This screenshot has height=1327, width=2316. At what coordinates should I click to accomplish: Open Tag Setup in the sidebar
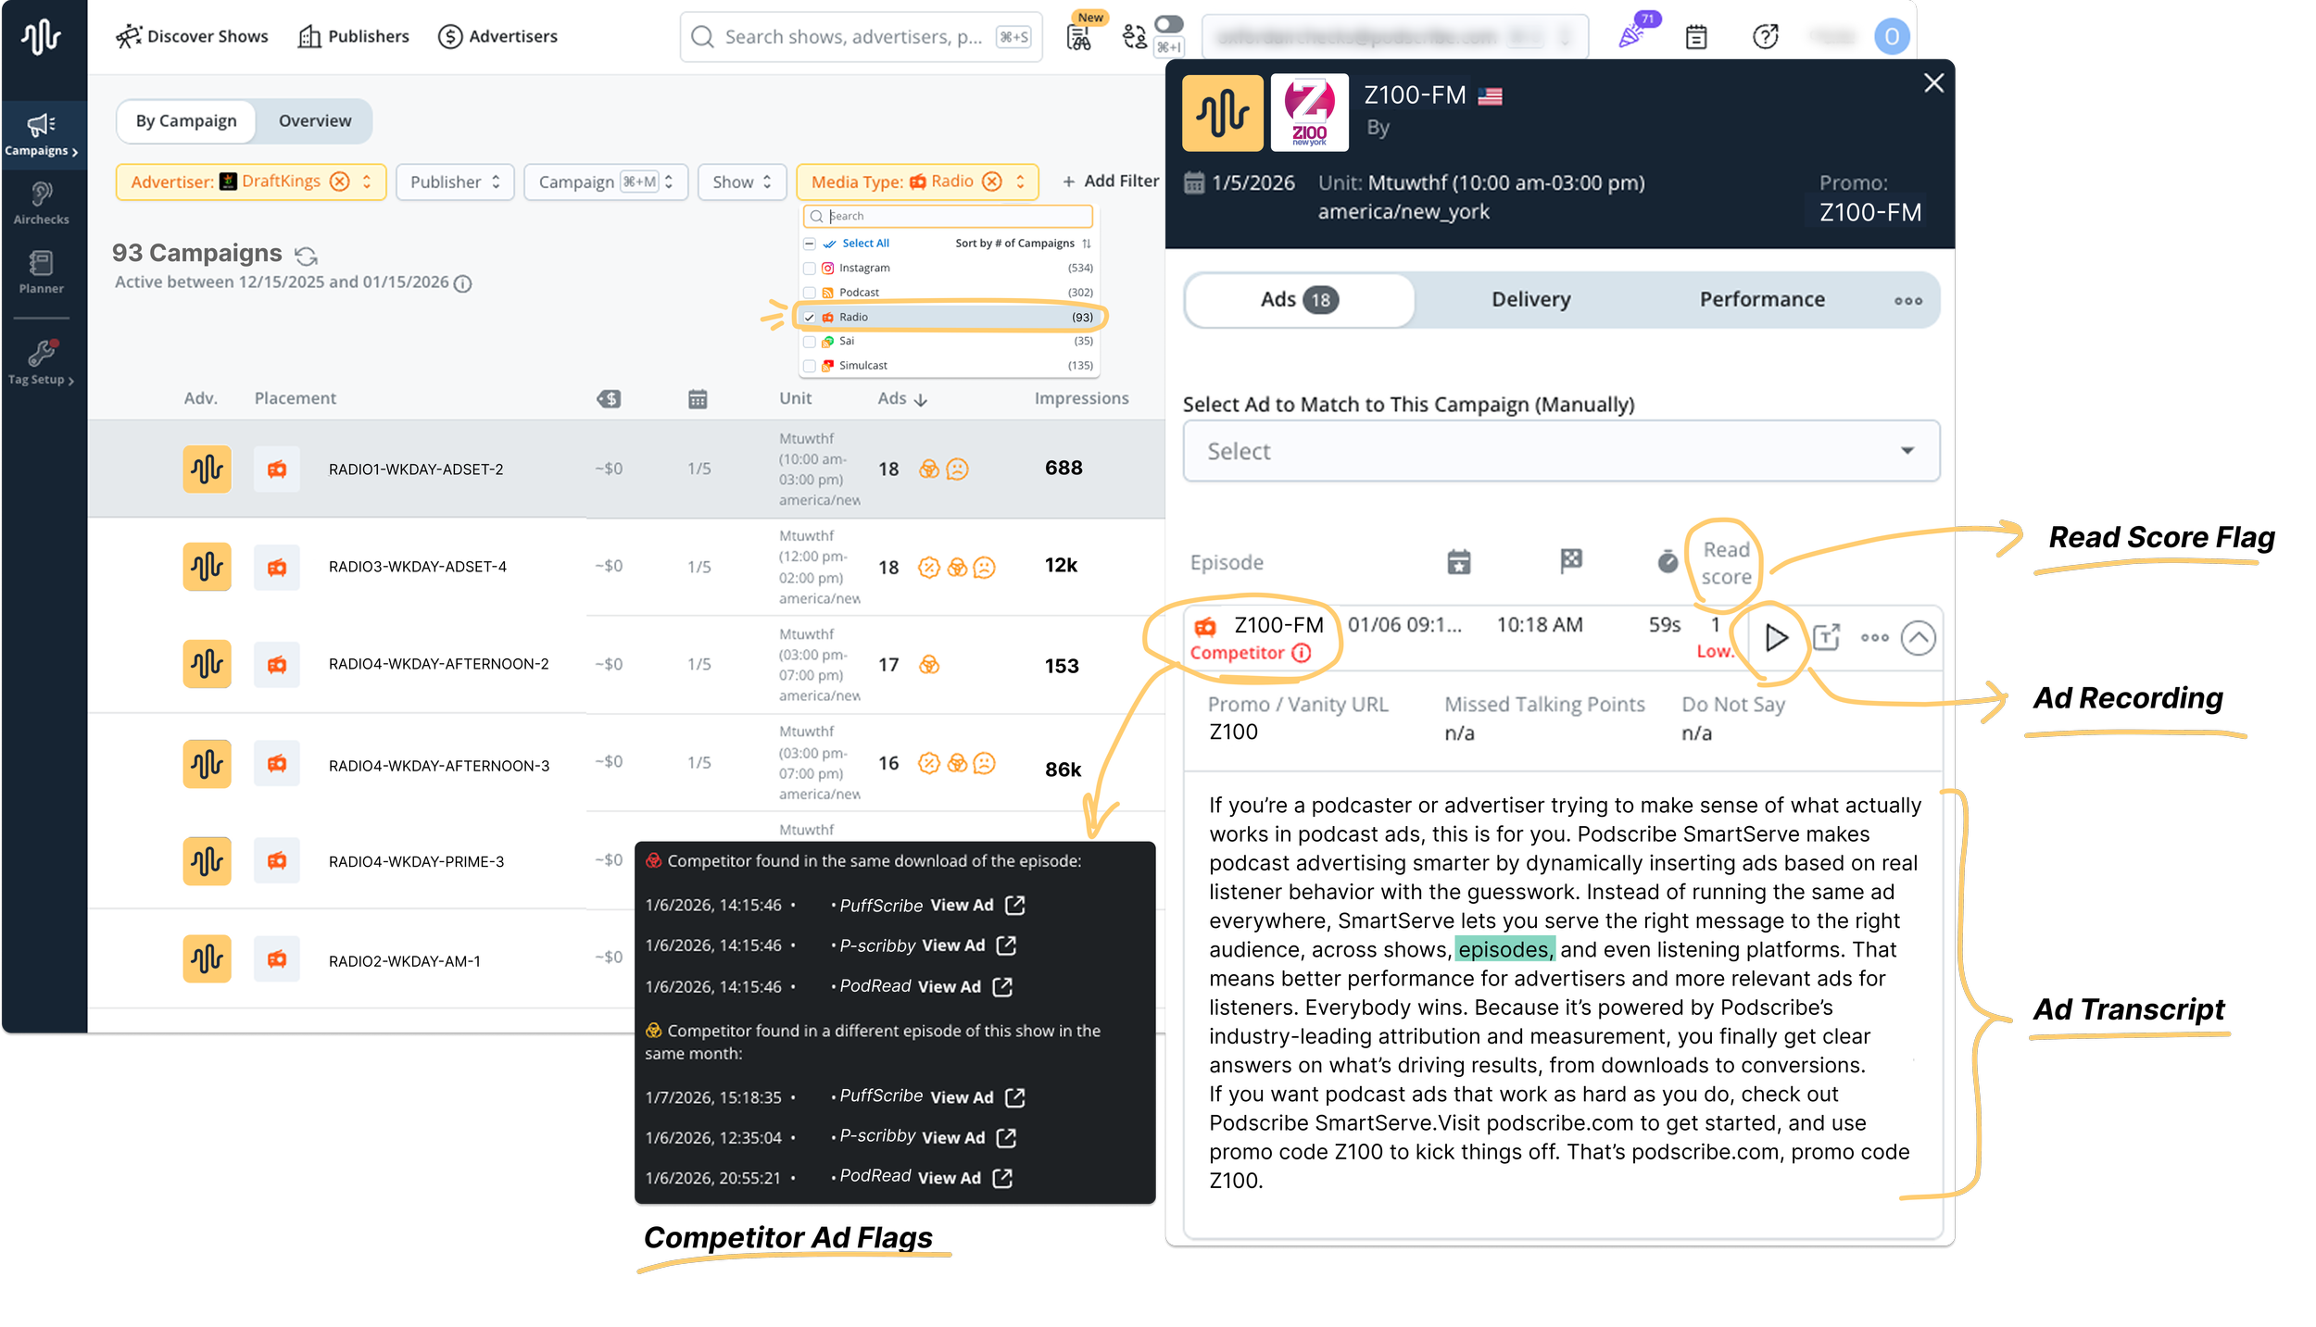pyautogui.click(x=41, y=362)
